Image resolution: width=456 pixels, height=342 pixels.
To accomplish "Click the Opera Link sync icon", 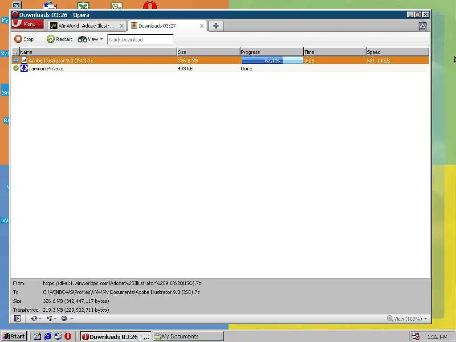I will point(34,318).
